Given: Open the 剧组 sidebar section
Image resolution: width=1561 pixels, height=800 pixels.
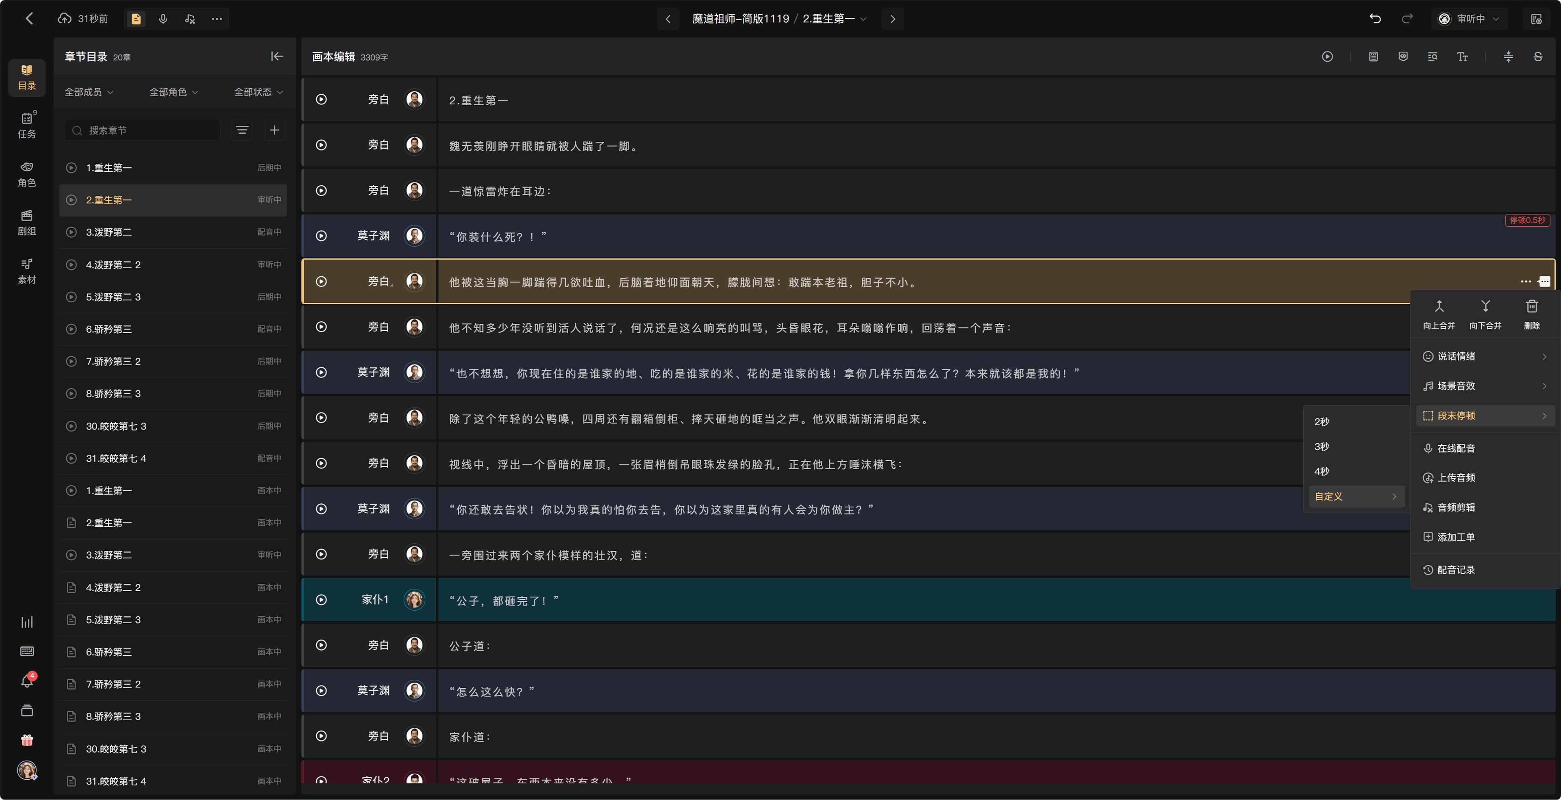Looking at the screenshot, I should (27, 222).
